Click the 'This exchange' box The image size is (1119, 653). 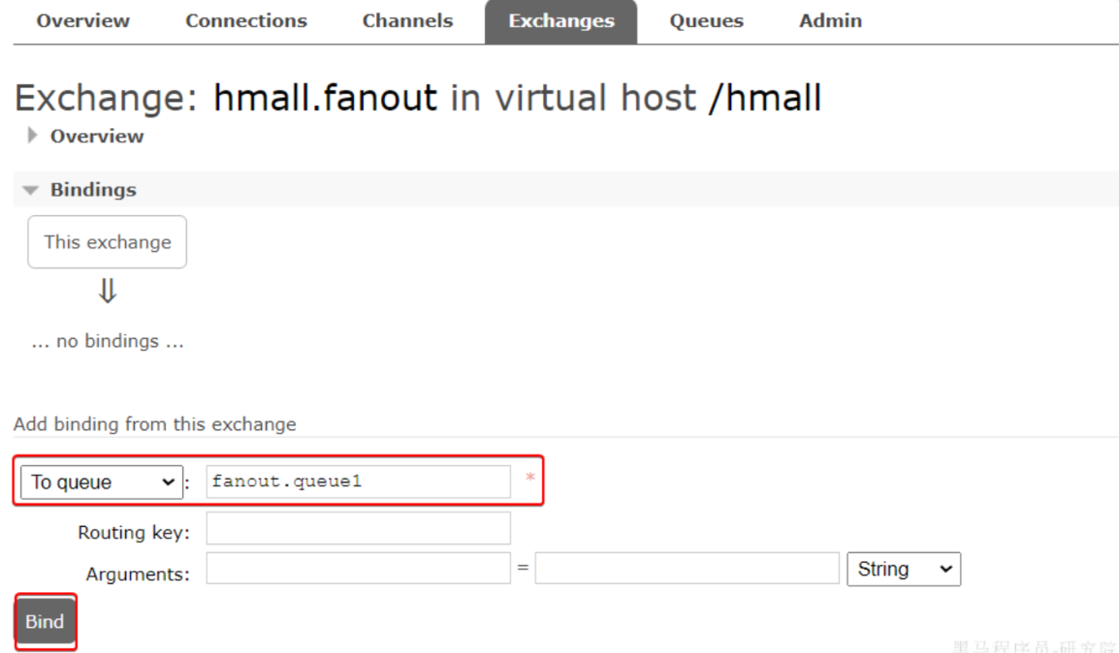(x=107, y=242)
